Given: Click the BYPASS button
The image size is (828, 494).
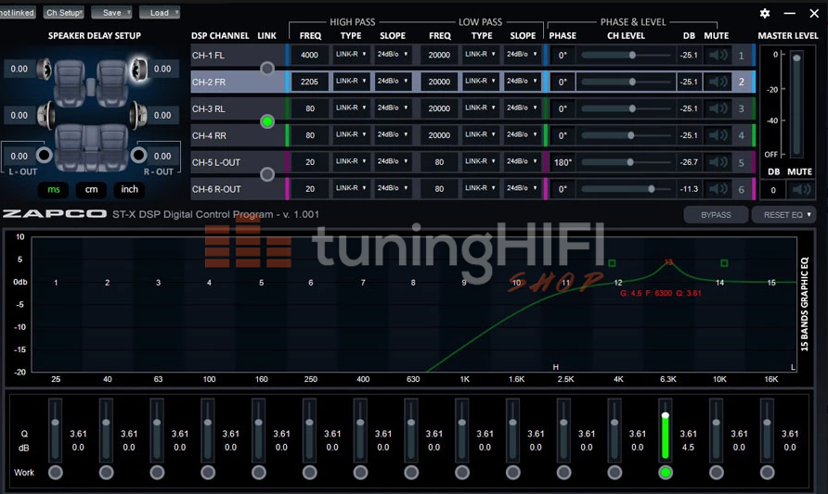Looking at the screenshot, I should click(715, 215).
